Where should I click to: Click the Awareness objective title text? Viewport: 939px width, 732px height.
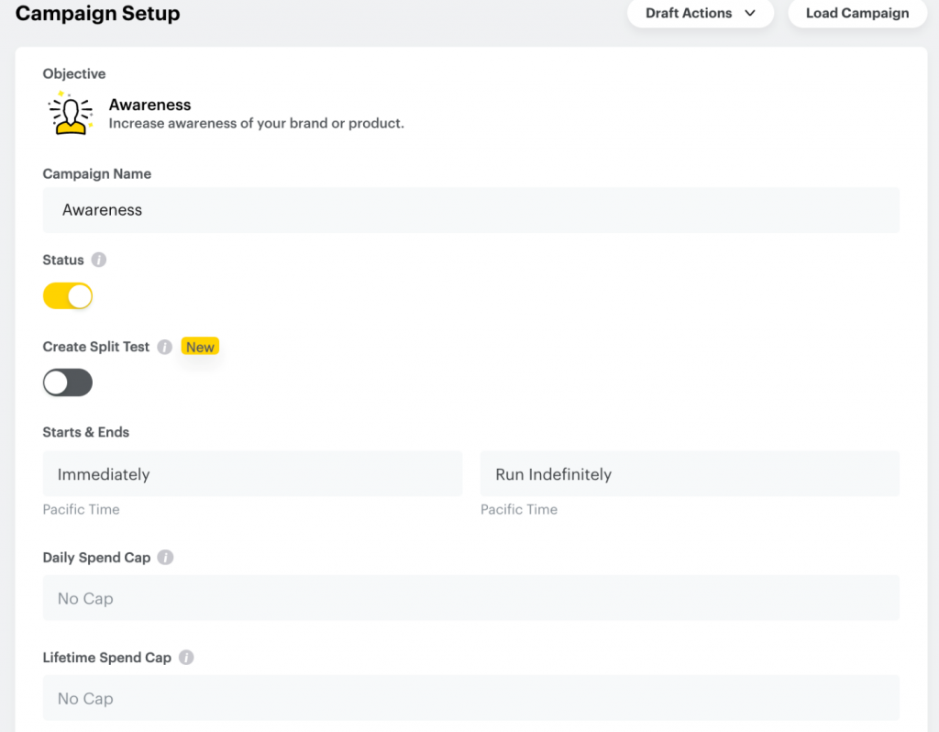point(149,105)
